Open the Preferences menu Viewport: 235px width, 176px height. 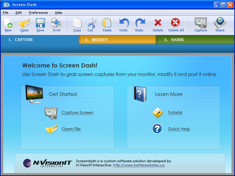tap(38, 13)
